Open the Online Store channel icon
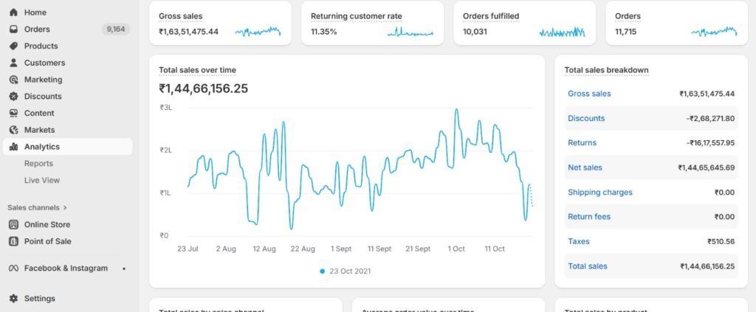Viewport: 756px width, 312px height. 13,225
